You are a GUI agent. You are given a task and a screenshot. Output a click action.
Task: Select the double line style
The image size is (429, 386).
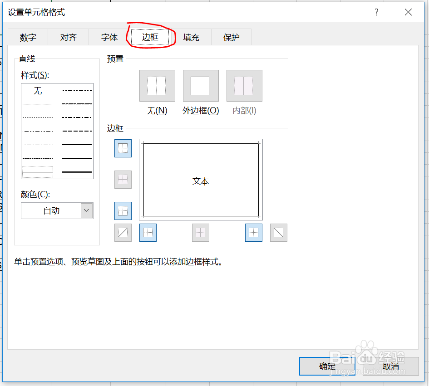[x=77, y=172]
